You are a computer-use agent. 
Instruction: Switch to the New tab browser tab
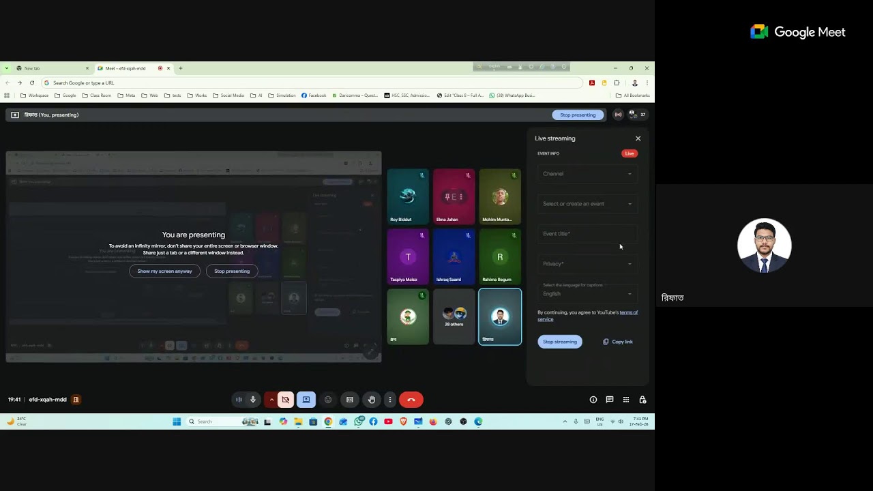coord(51,68)
